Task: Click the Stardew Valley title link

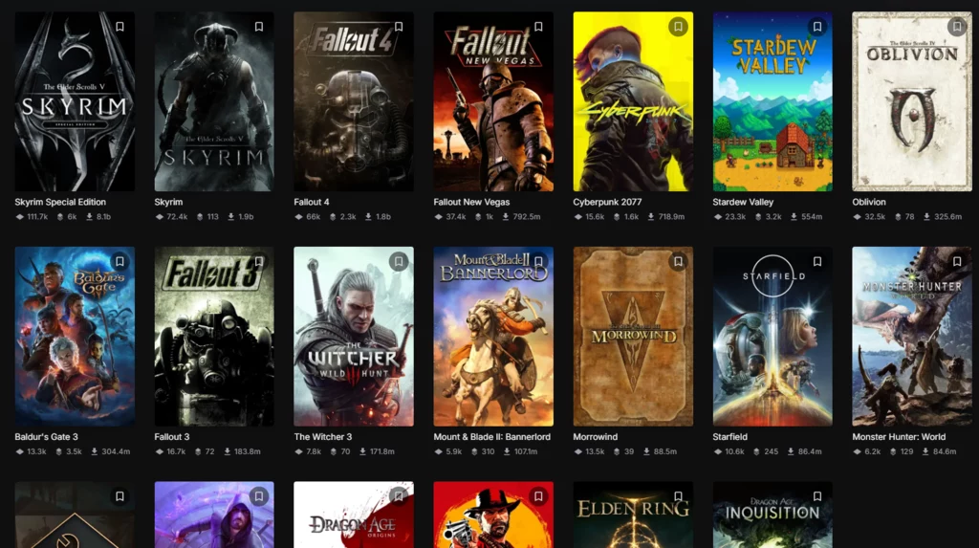Action: point(743,202)
